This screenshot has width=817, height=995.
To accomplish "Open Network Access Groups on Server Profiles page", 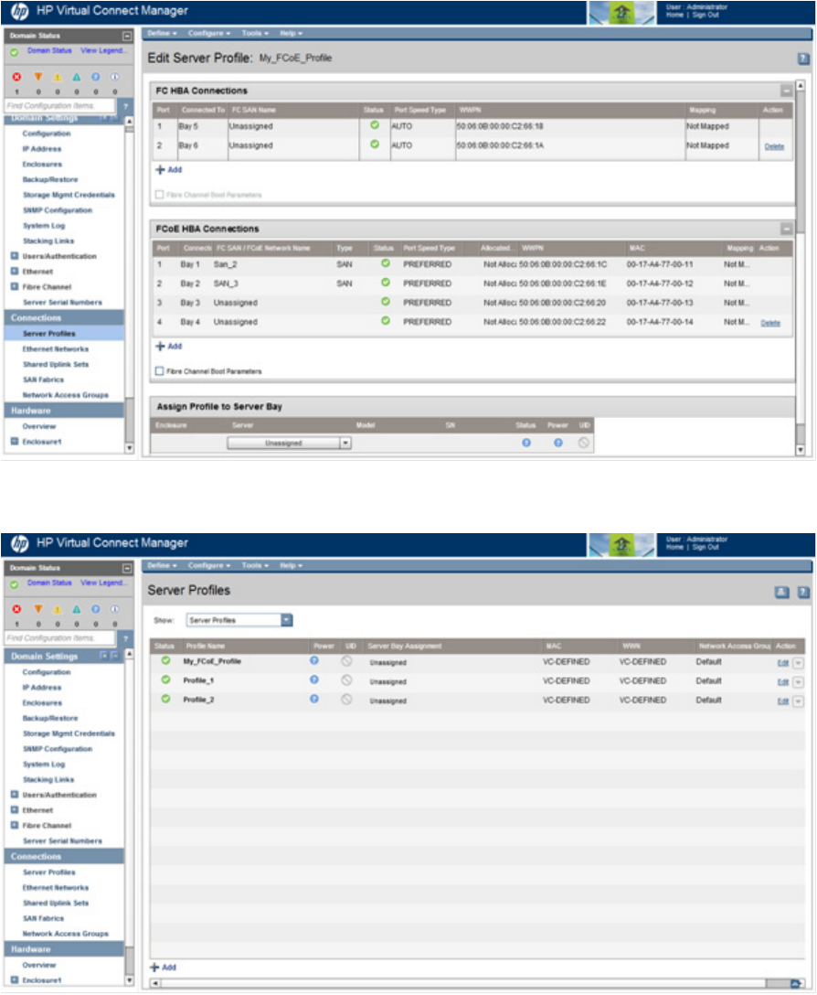I will pos(65,934).
